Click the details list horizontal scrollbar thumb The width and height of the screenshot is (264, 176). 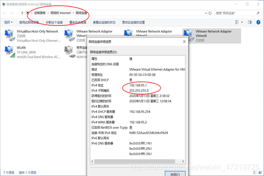(134, 161)
